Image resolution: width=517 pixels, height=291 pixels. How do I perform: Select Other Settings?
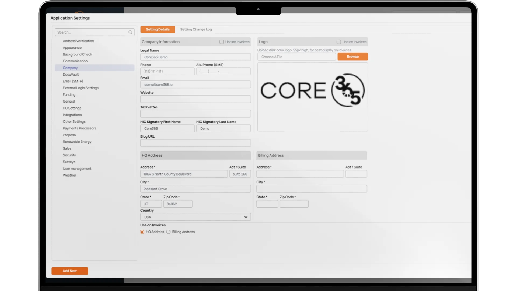[74, 122]
